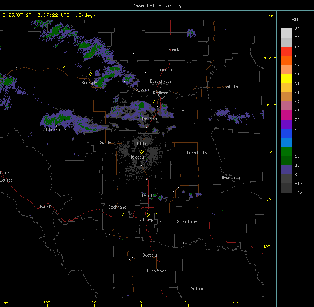314x307 pixels.
Task: Click the Drumheller city label
Action: click(232, 178)
